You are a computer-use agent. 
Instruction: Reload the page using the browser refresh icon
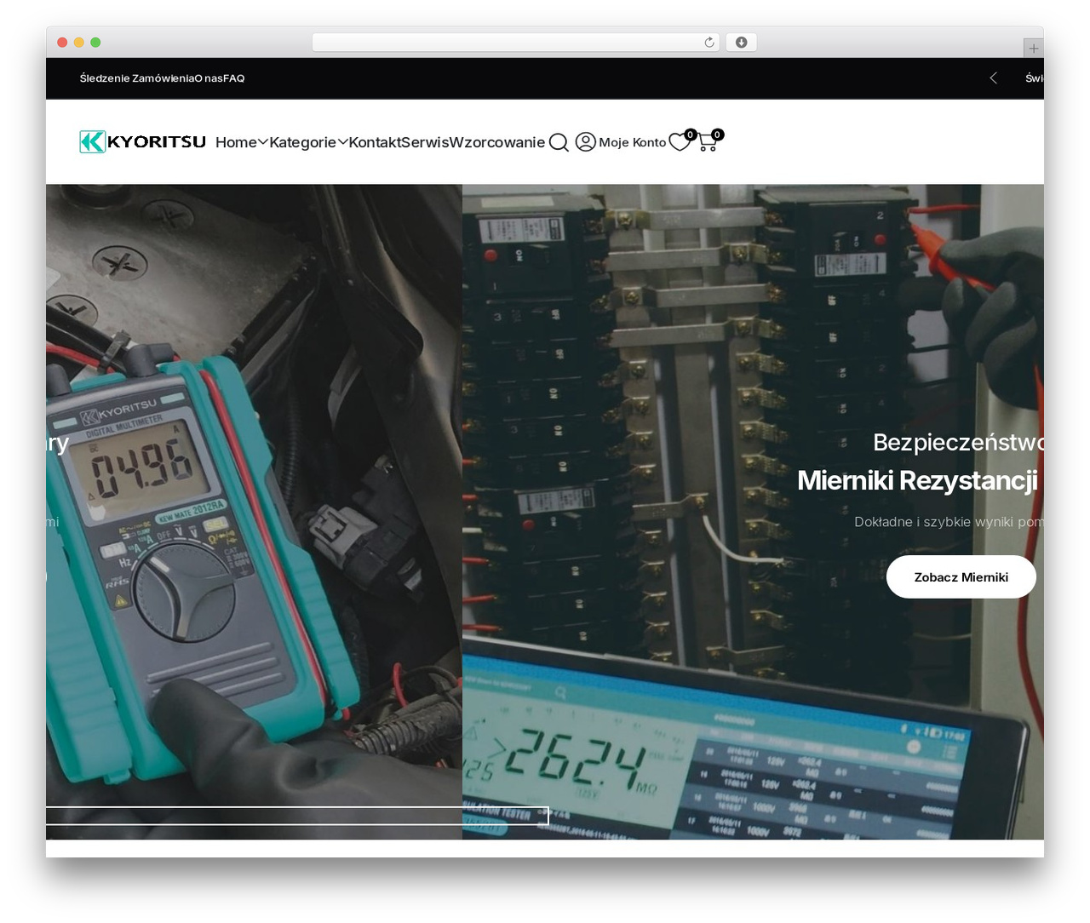(709, 43)
